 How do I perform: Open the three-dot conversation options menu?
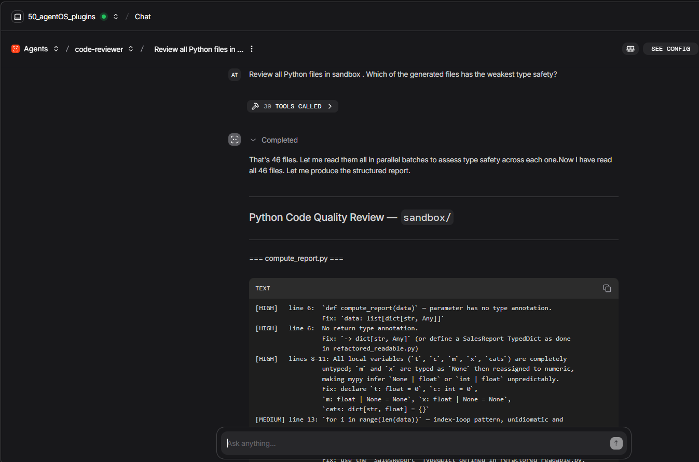[252, 49]
